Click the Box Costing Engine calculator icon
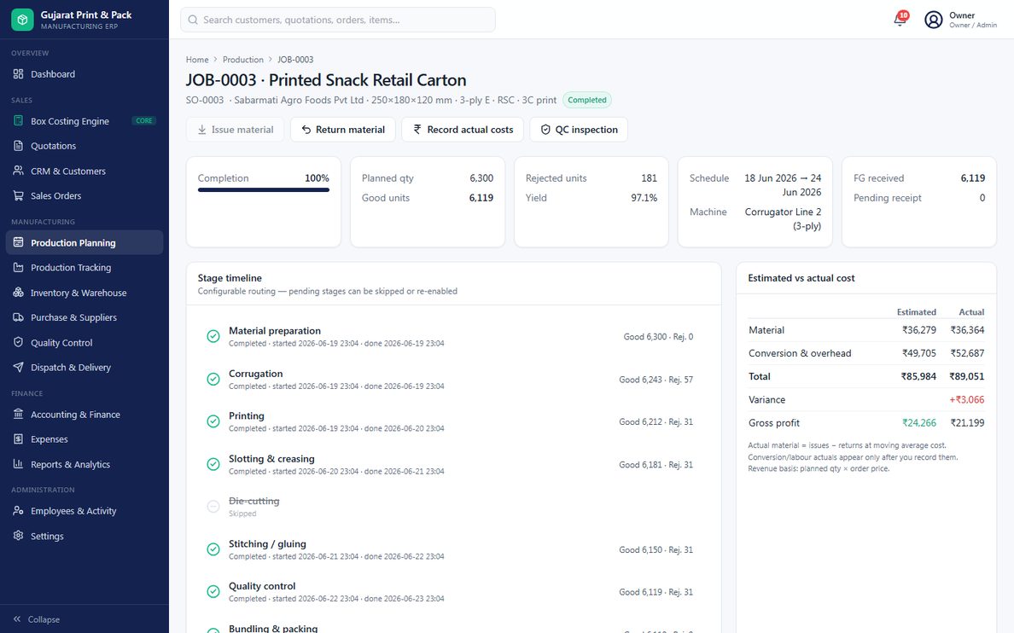 pyautogui.click(x=18, y=121)
